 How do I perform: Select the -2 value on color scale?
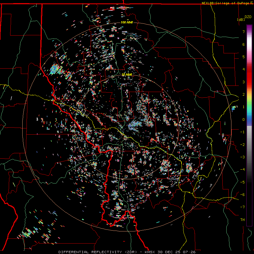pyautogui.click(x=242, y=145)
